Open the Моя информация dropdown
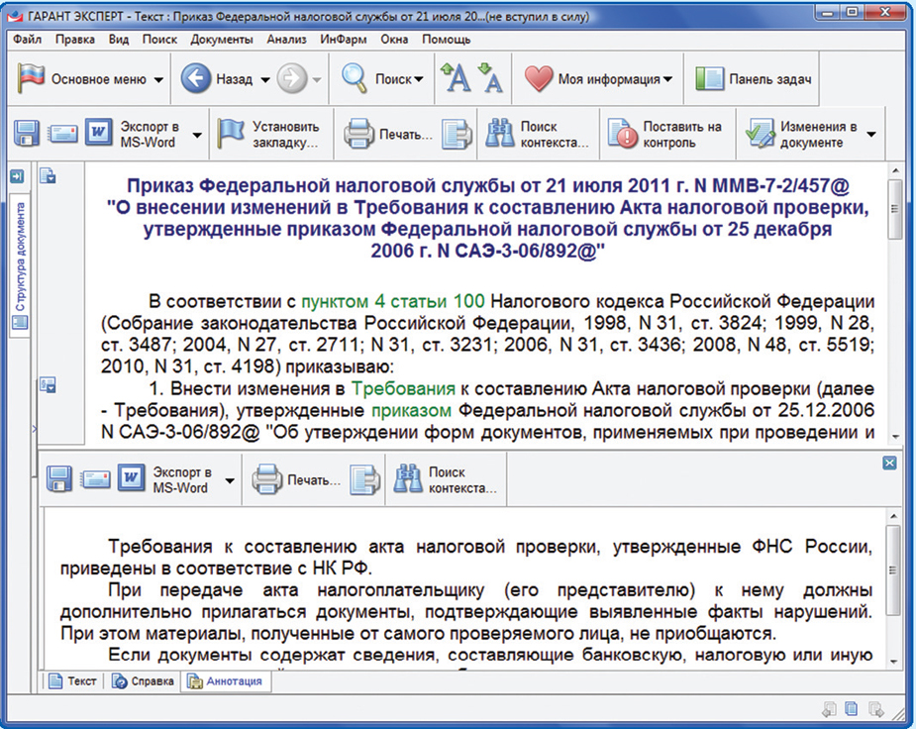The width and height of the screenshot is (916, 729). tap(668, 79)
